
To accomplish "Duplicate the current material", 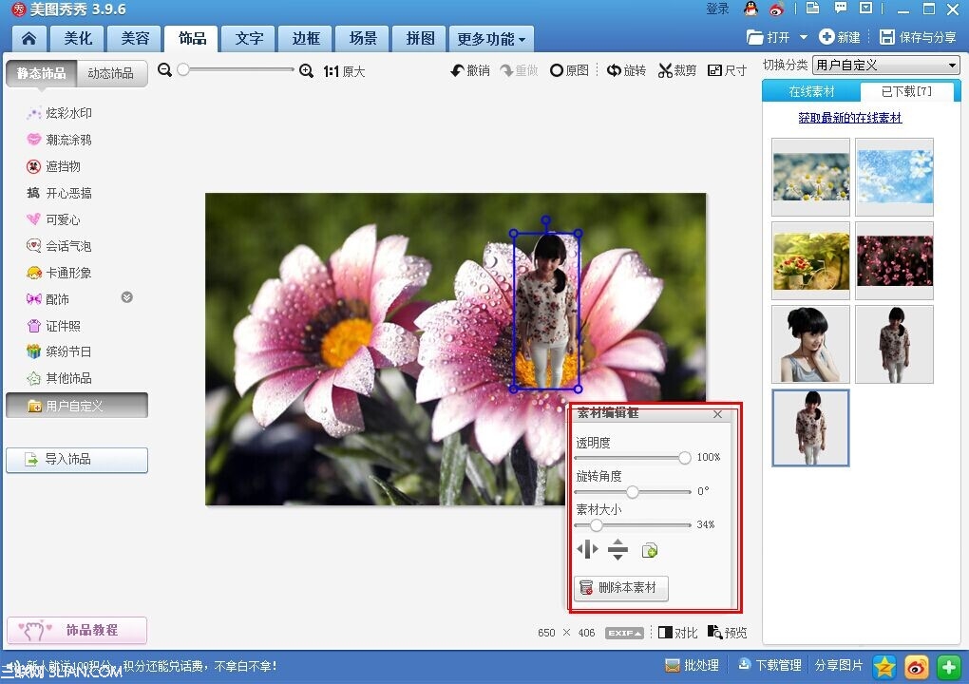I will point(650,550).
